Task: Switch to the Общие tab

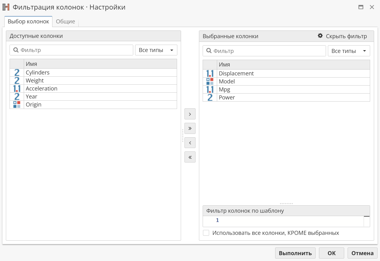Action: (x=65, y=22)
